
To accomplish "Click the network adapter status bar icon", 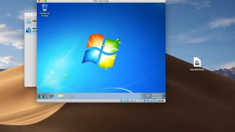I will (131, 101).
